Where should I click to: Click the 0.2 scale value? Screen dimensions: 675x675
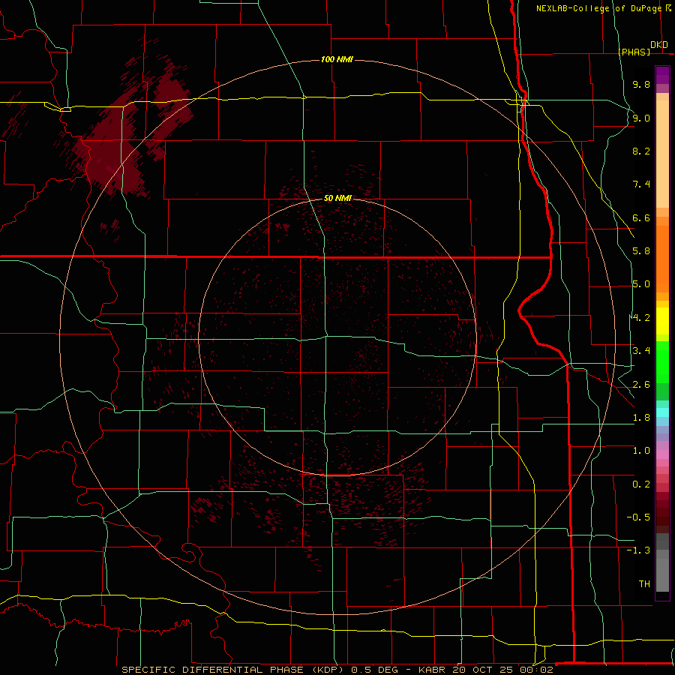[x=641, y=484]
